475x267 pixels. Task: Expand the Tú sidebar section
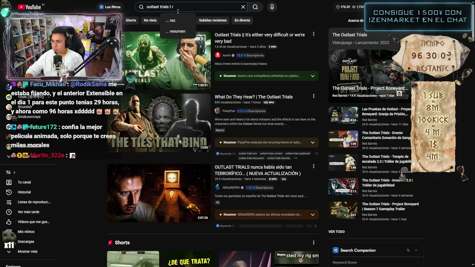[10, 172]
